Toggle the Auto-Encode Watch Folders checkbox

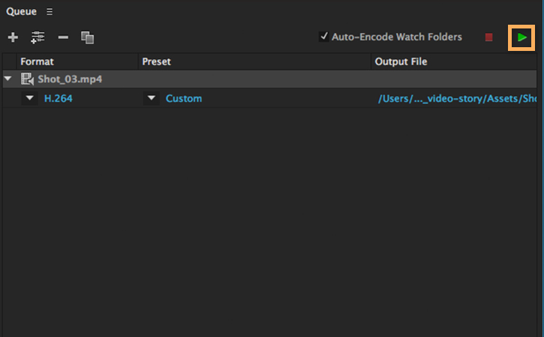coord(324,37)
